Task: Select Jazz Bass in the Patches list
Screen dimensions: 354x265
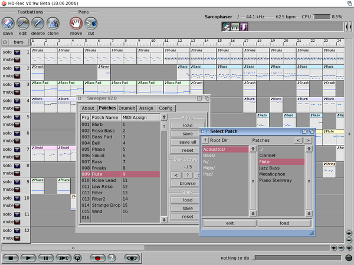Action: (x=270, y=168)
